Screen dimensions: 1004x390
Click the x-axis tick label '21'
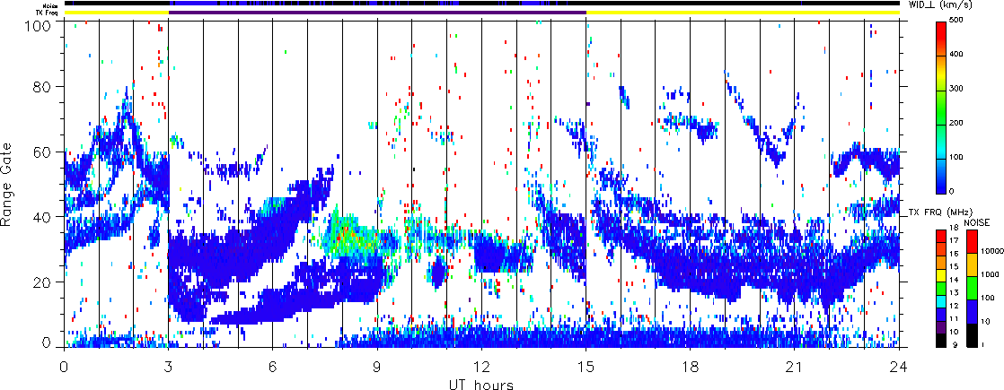click(x=795, y=366)
